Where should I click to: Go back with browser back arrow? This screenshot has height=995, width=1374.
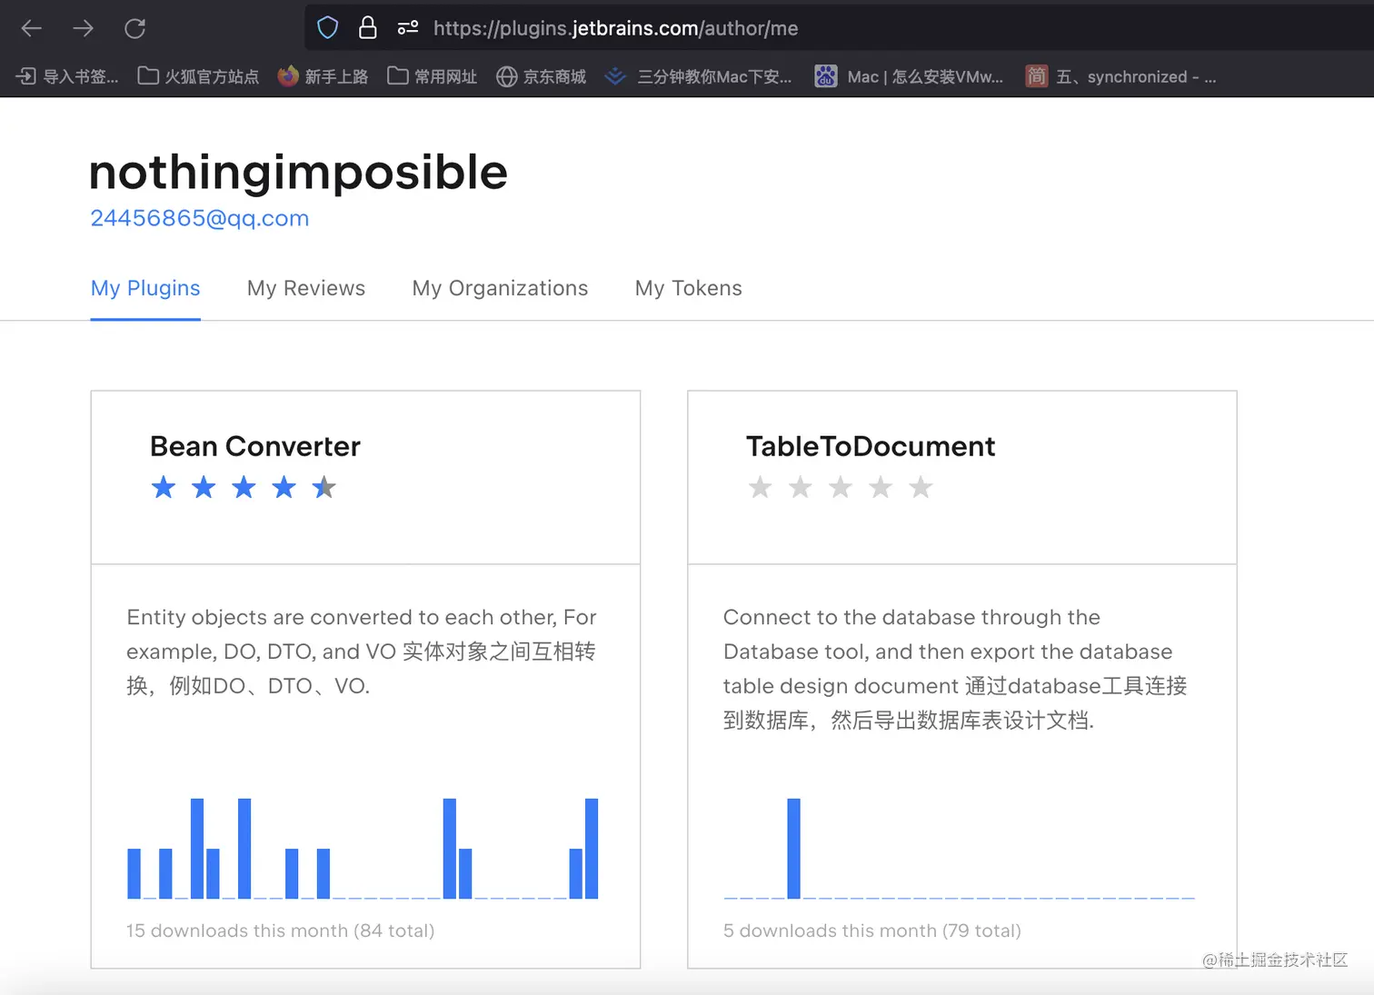pyautogui.click(x=32, y=28)
